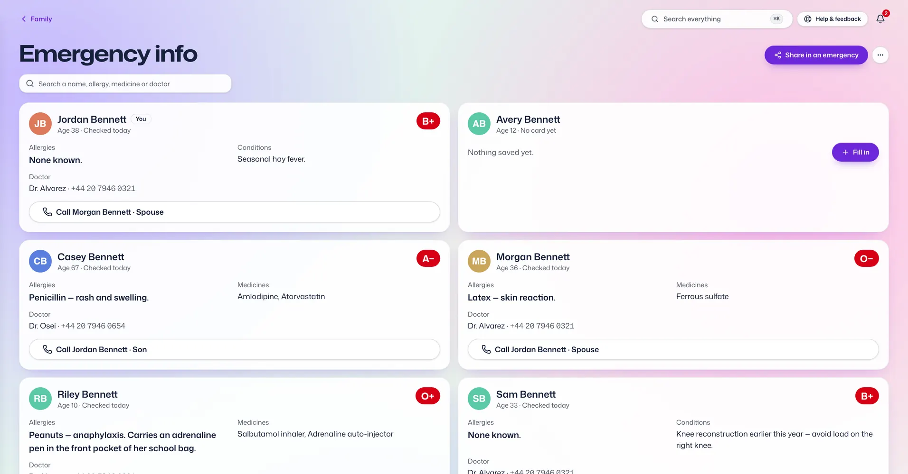Click the share icon in the emergency button
Viewport: 908px width, 474px height.
pos(778,55)
